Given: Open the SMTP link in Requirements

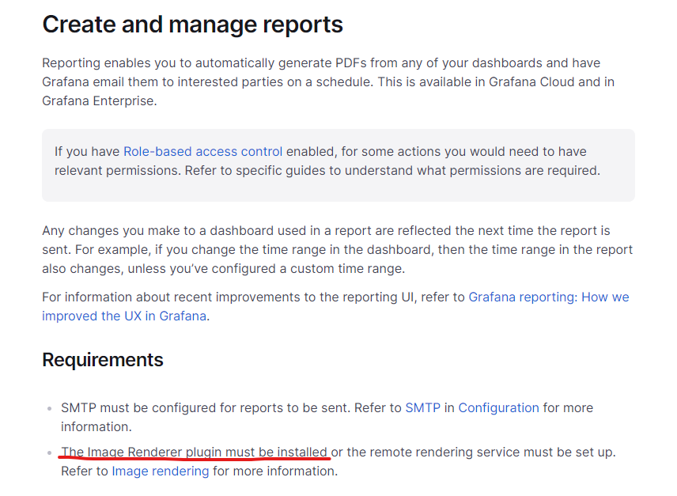Looking at the screenshot, I should [x=422, y=407].
